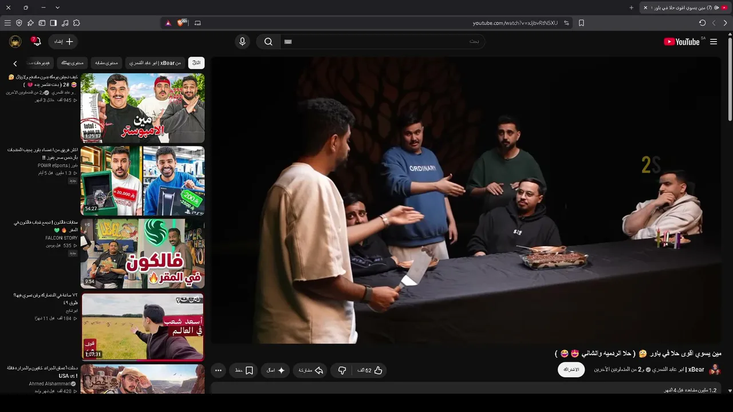Start voice search with microphone
The height and width of the screenshot is (412, 733).
(x=242, y=41)
